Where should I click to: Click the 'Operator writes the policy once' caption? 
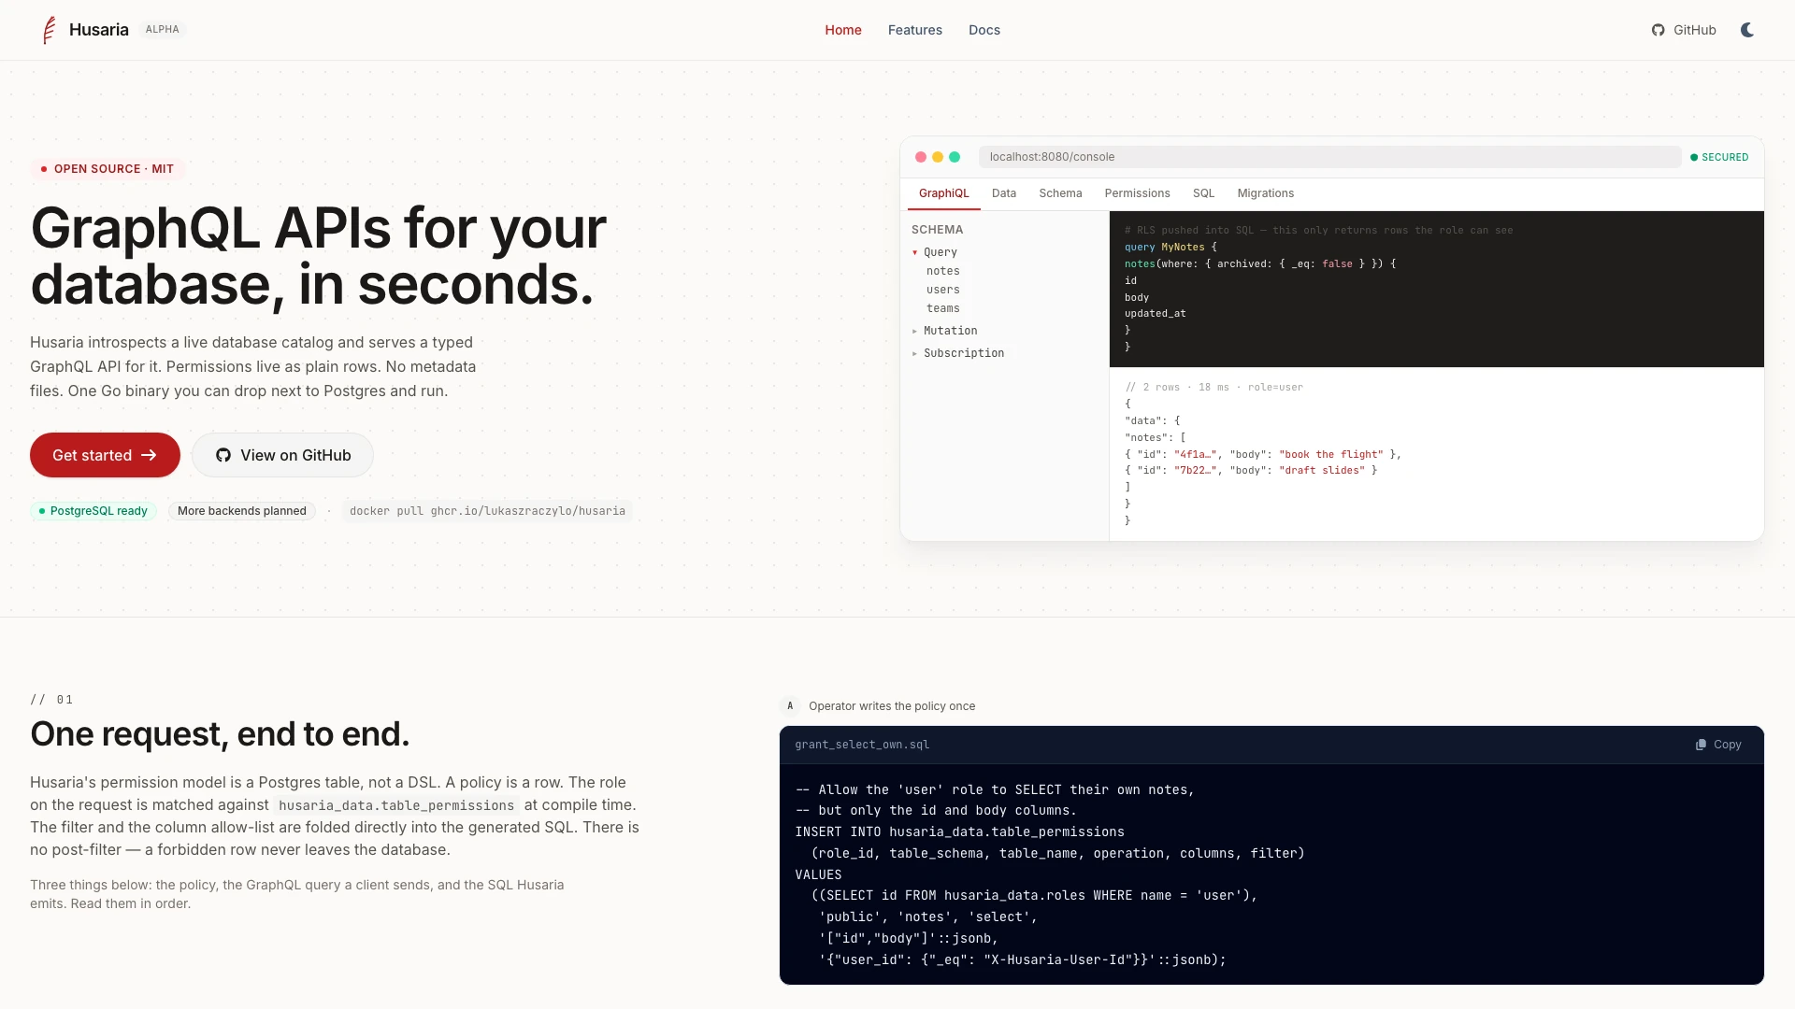tap(892, 706)
